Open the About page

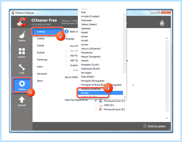(x=40, y=81)
